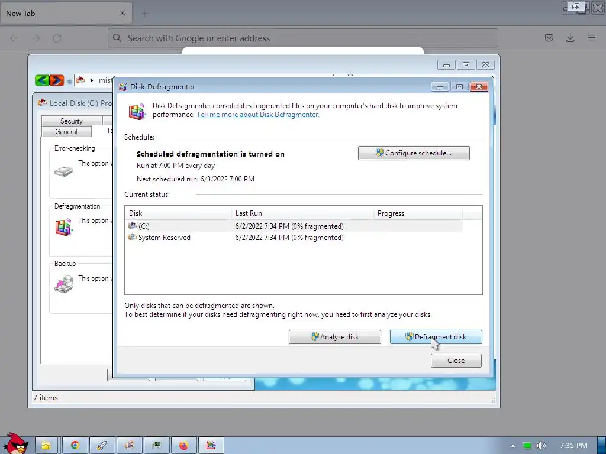The height and width of the screenshot is (454, 606).
Task: Open a new browser tab with plus
Action: click(145, 14)
